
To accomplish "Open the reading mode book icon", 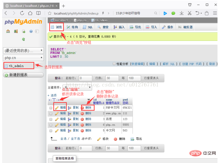I will point(38,13).
